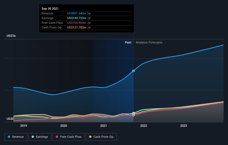Click the Past section label

pos(128,42)
